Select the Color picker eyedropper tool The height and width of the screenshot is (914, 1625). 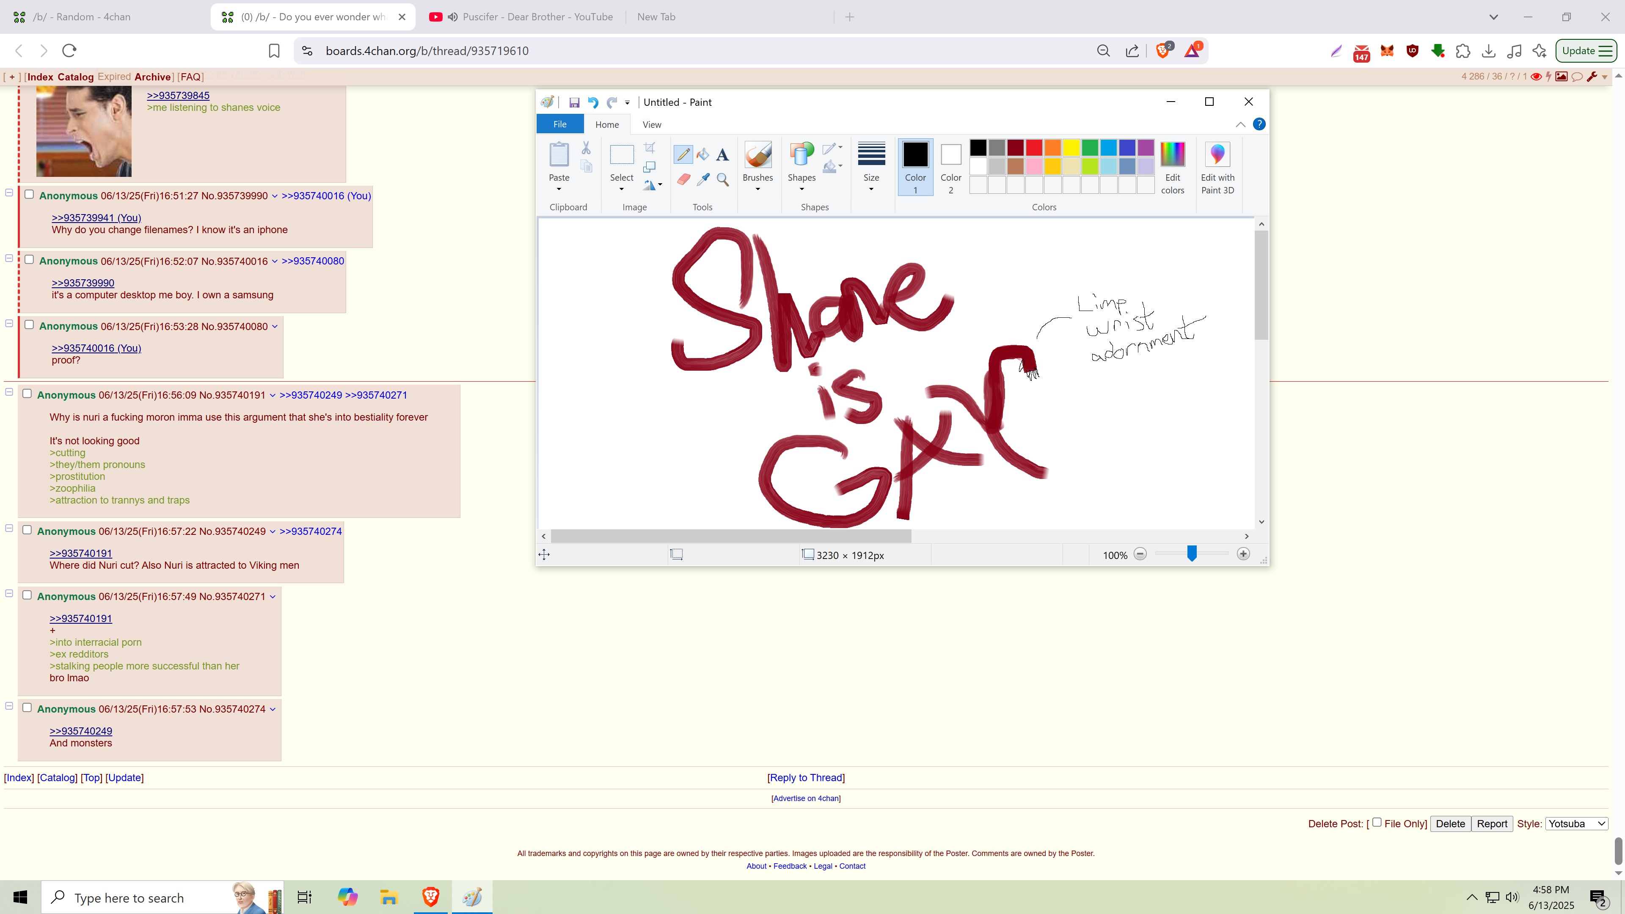click(x=703, y=180)
